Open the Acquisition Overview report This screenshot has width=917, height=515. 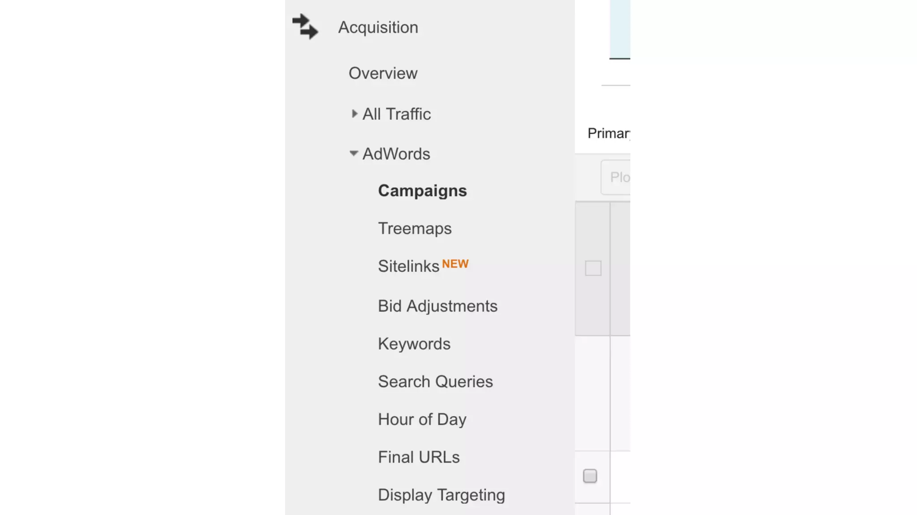tap(383, 73)
